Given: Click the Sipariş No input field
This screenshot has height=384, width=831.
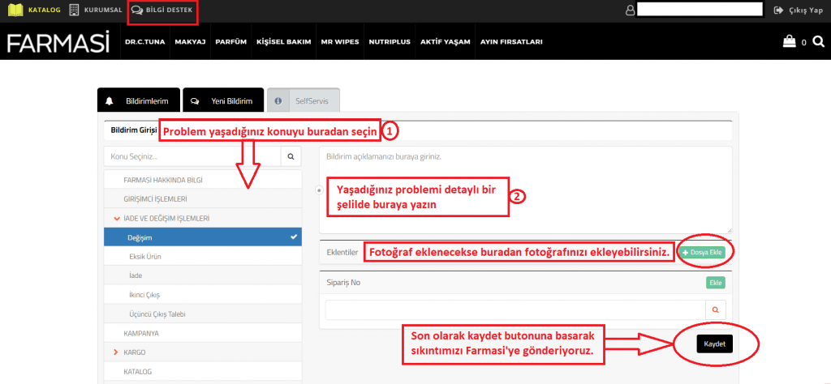Looking at the screenshot, I should pos(515,310).
